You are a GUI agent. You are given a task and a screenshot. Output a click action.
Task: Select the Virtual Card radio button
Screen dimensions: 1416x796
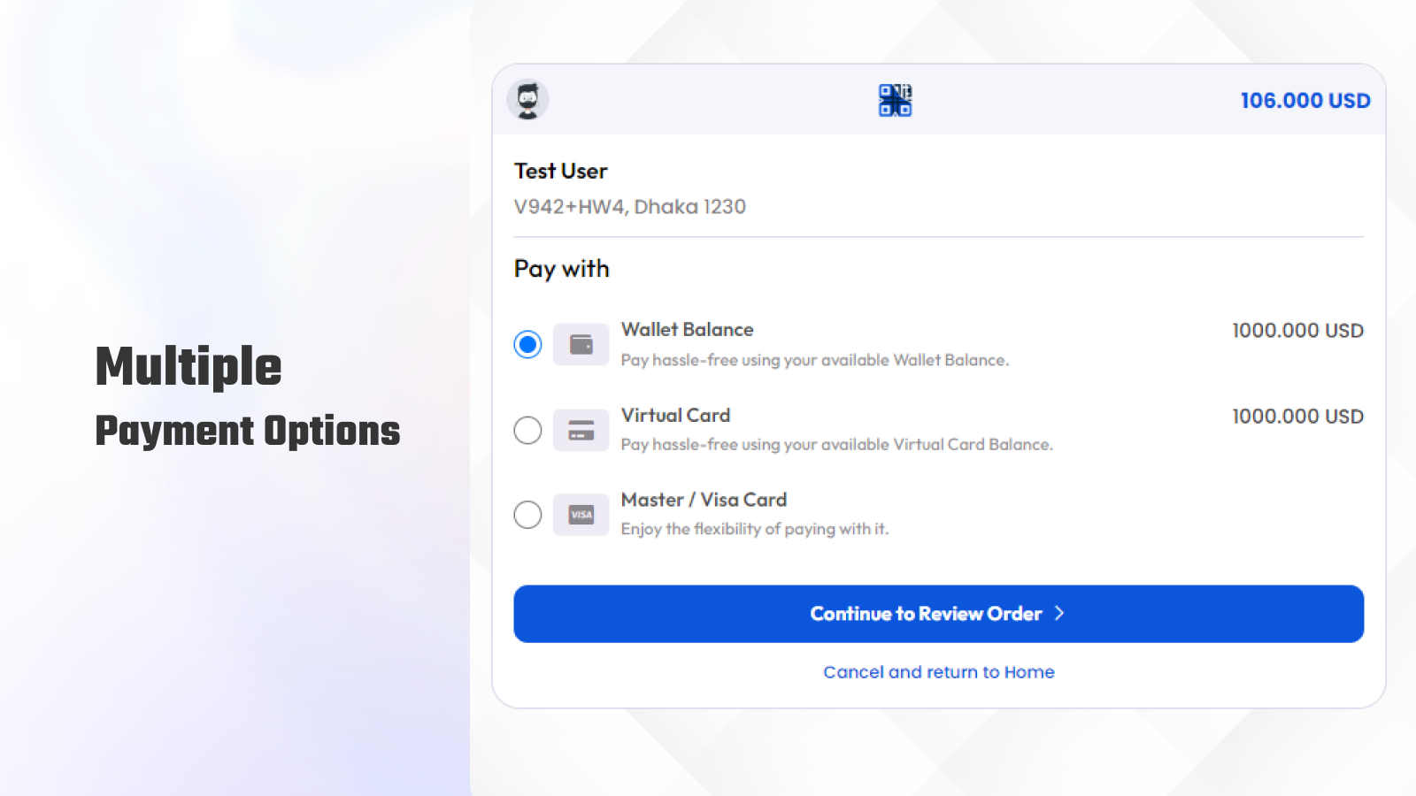[x=527, y=430]
